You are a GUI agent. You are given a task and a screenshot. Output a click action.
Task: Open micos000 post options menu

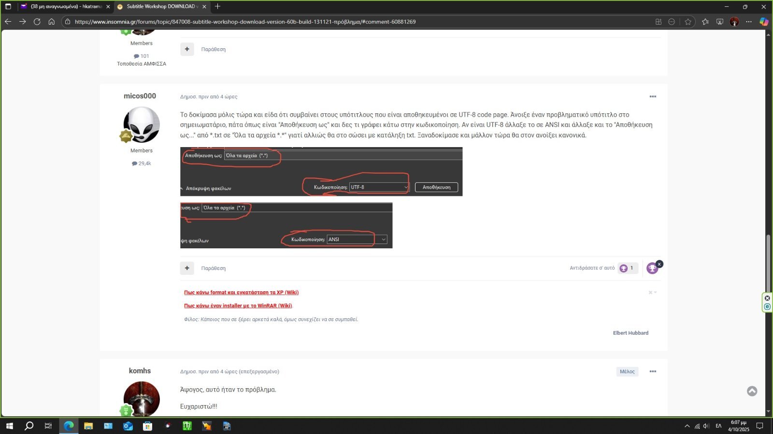coord(653,96)
